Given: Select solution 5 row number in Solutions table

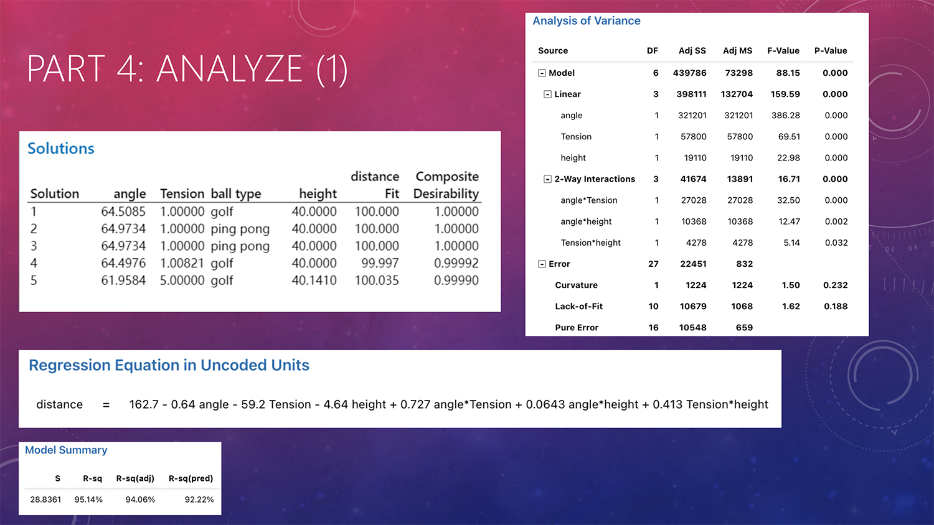Looking at the screenshot, I should click(x=34, y=281).
